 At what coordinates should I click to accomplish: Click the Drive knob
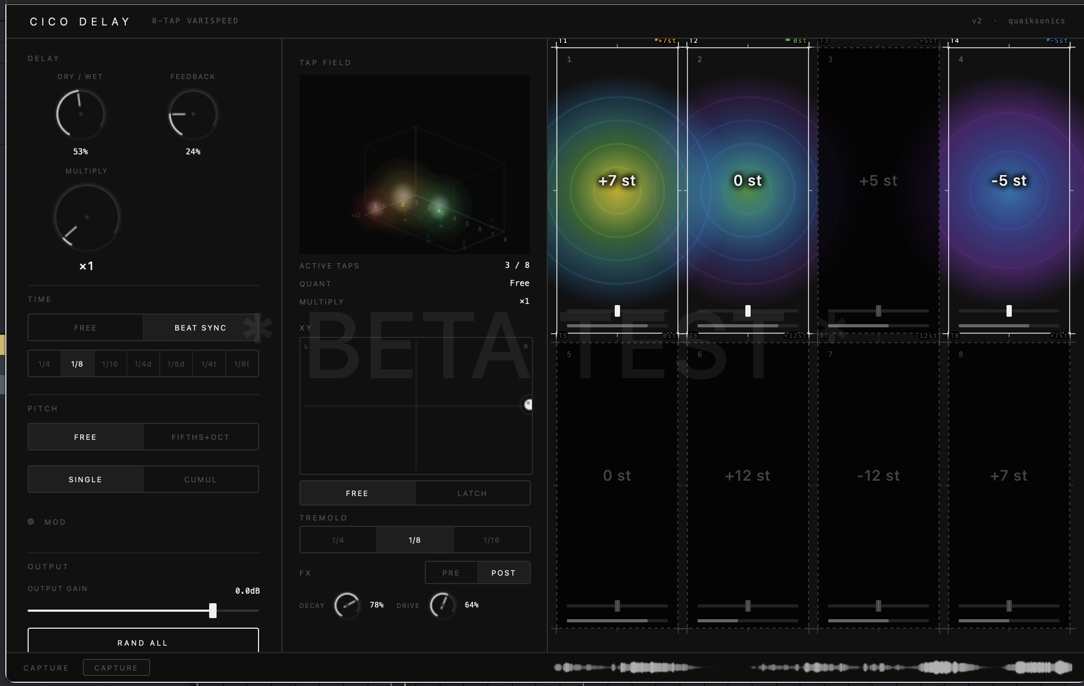[442, 605]
